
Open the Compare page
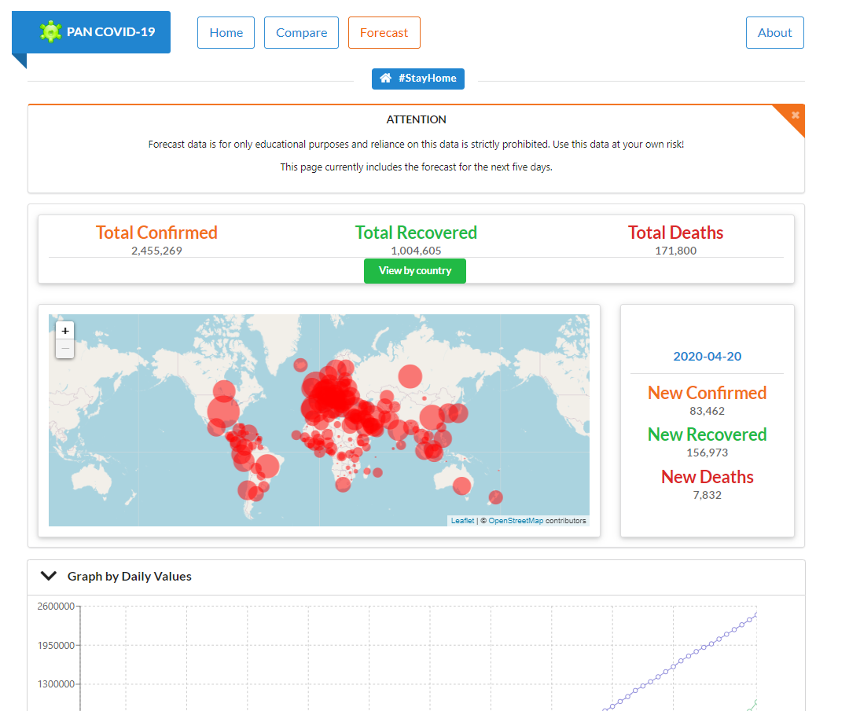[x=302, y=32]
